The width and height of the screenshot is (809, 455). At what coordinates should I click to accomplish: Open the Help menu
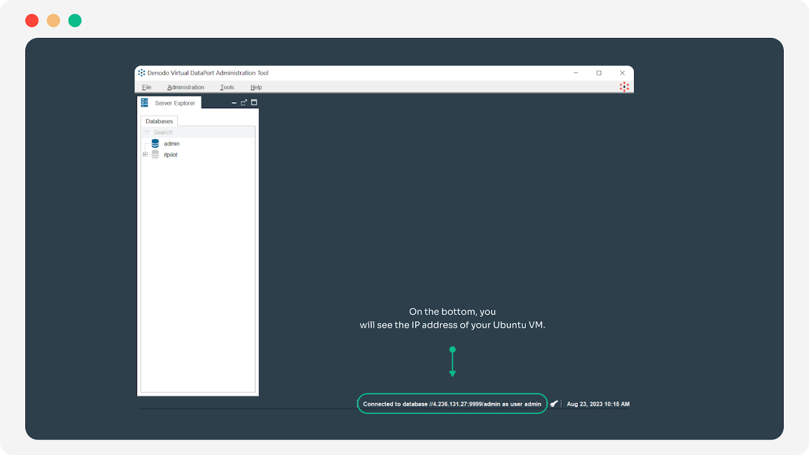pos(256,87)
